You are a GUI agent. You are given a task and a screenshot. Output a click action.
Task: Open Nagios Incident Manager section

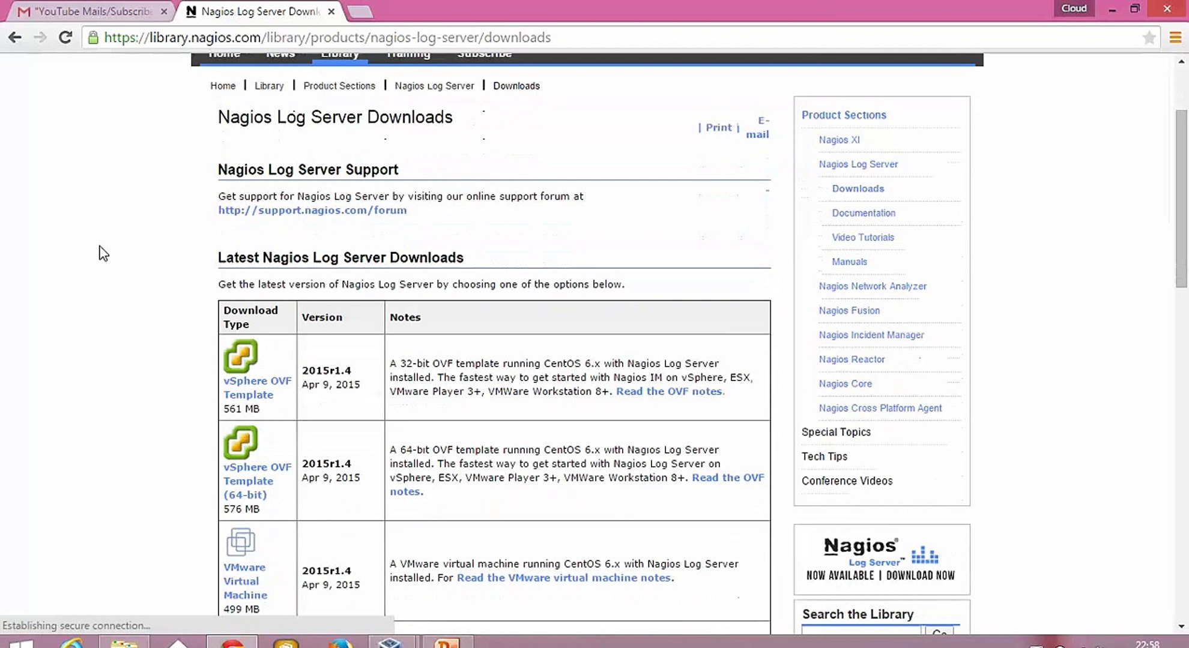click(871, 335)
